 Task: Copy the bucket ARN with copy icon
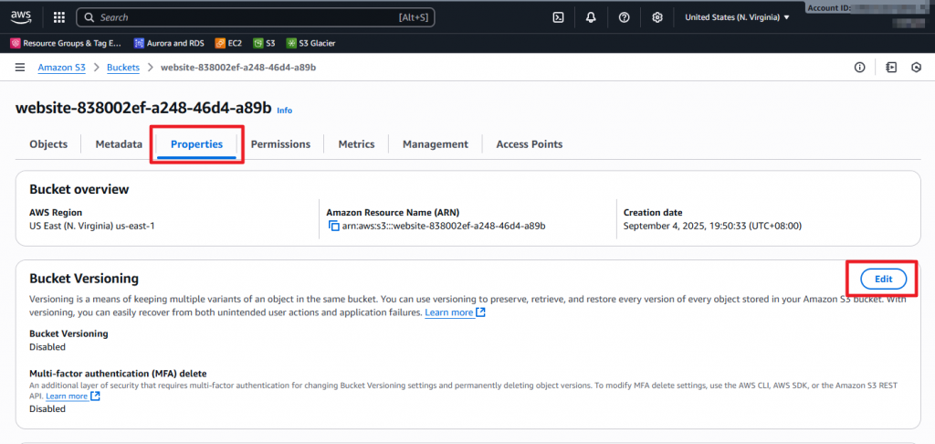click(x=333, y=227)
